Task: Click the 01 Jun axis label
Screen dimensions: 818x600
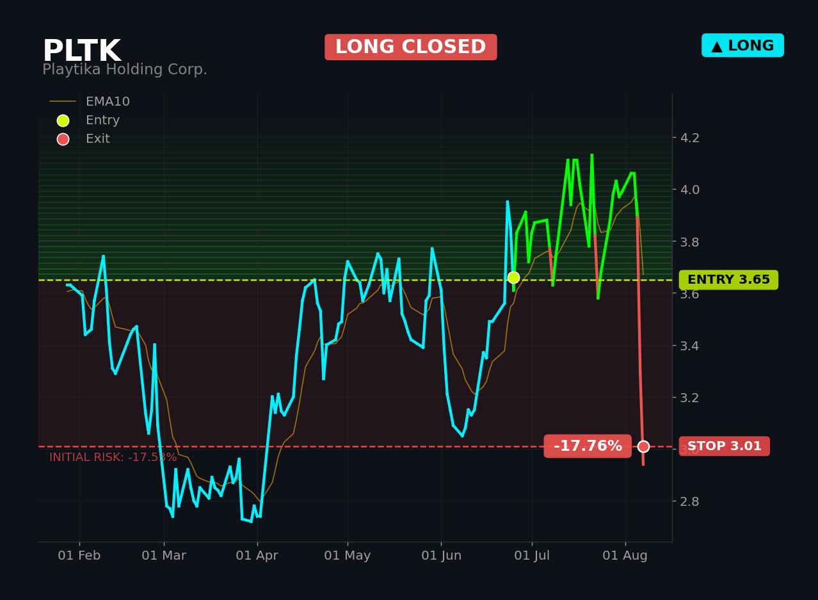Action: [x=441, y=556]
